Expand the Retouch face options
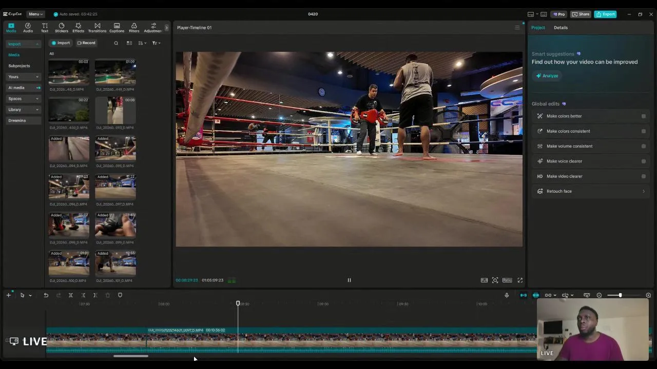The image size is (657, 369). coord(644,191)
